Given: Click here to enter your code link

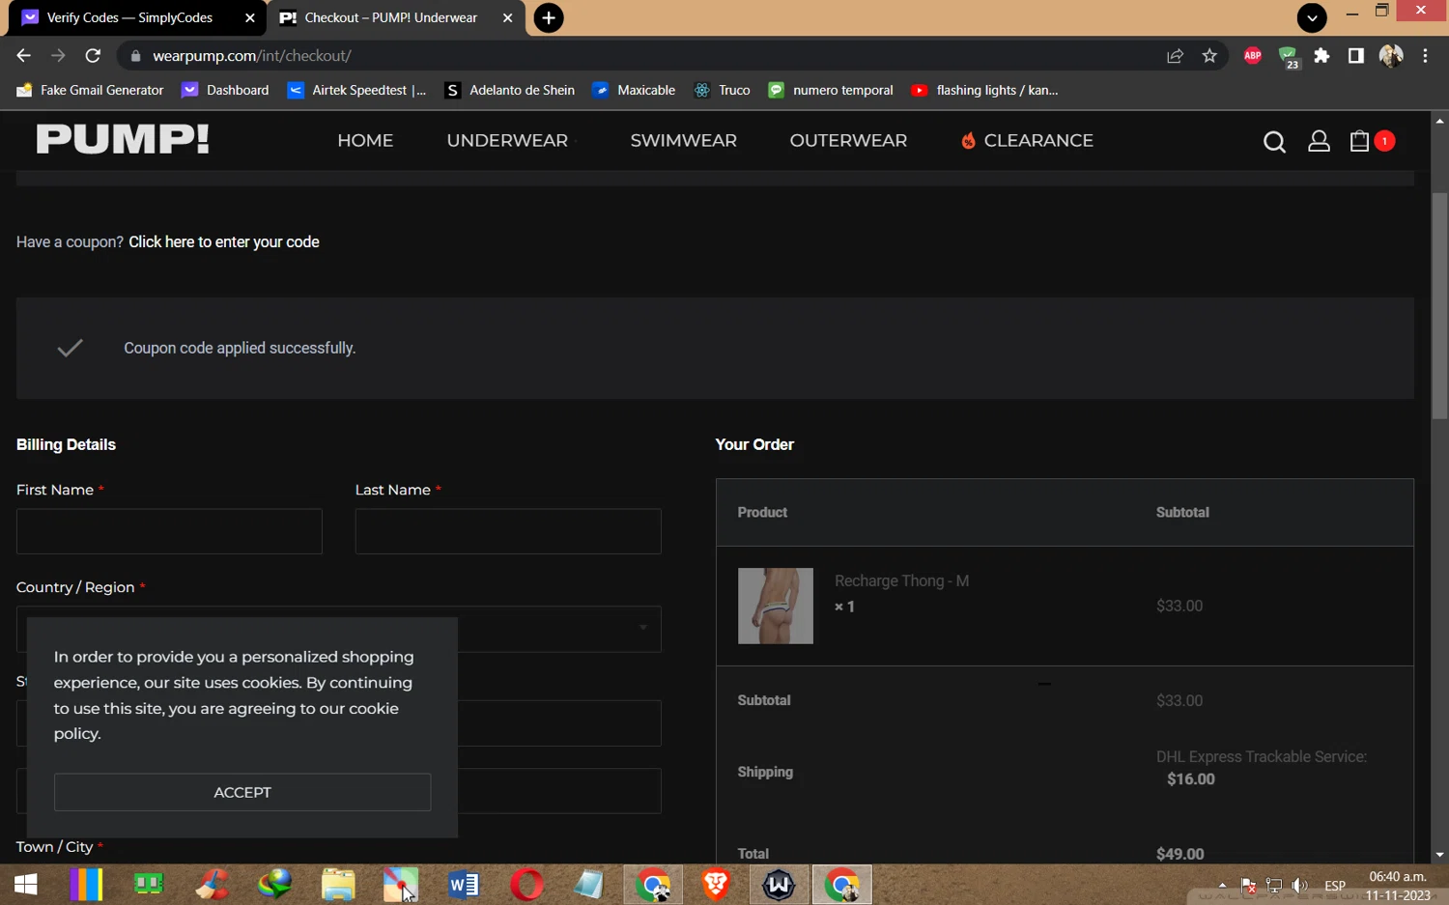Looking at the screenshot, I should pyautogui.click(x=224, y=242).
